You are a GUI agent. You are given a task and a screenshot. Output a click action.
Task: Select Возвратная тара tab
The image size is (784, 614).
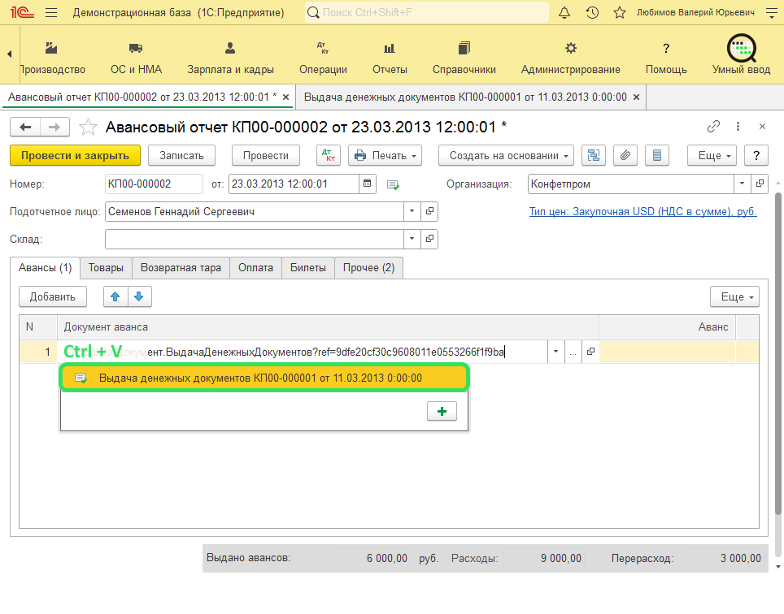181,268
